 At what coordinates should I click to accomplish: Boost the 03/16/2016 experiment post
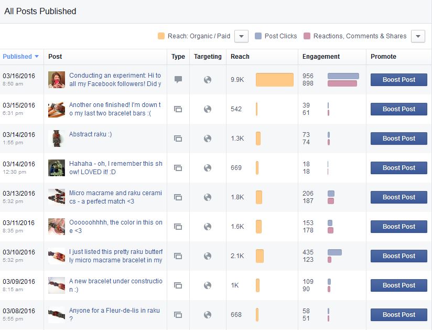[x=398, y=80]
